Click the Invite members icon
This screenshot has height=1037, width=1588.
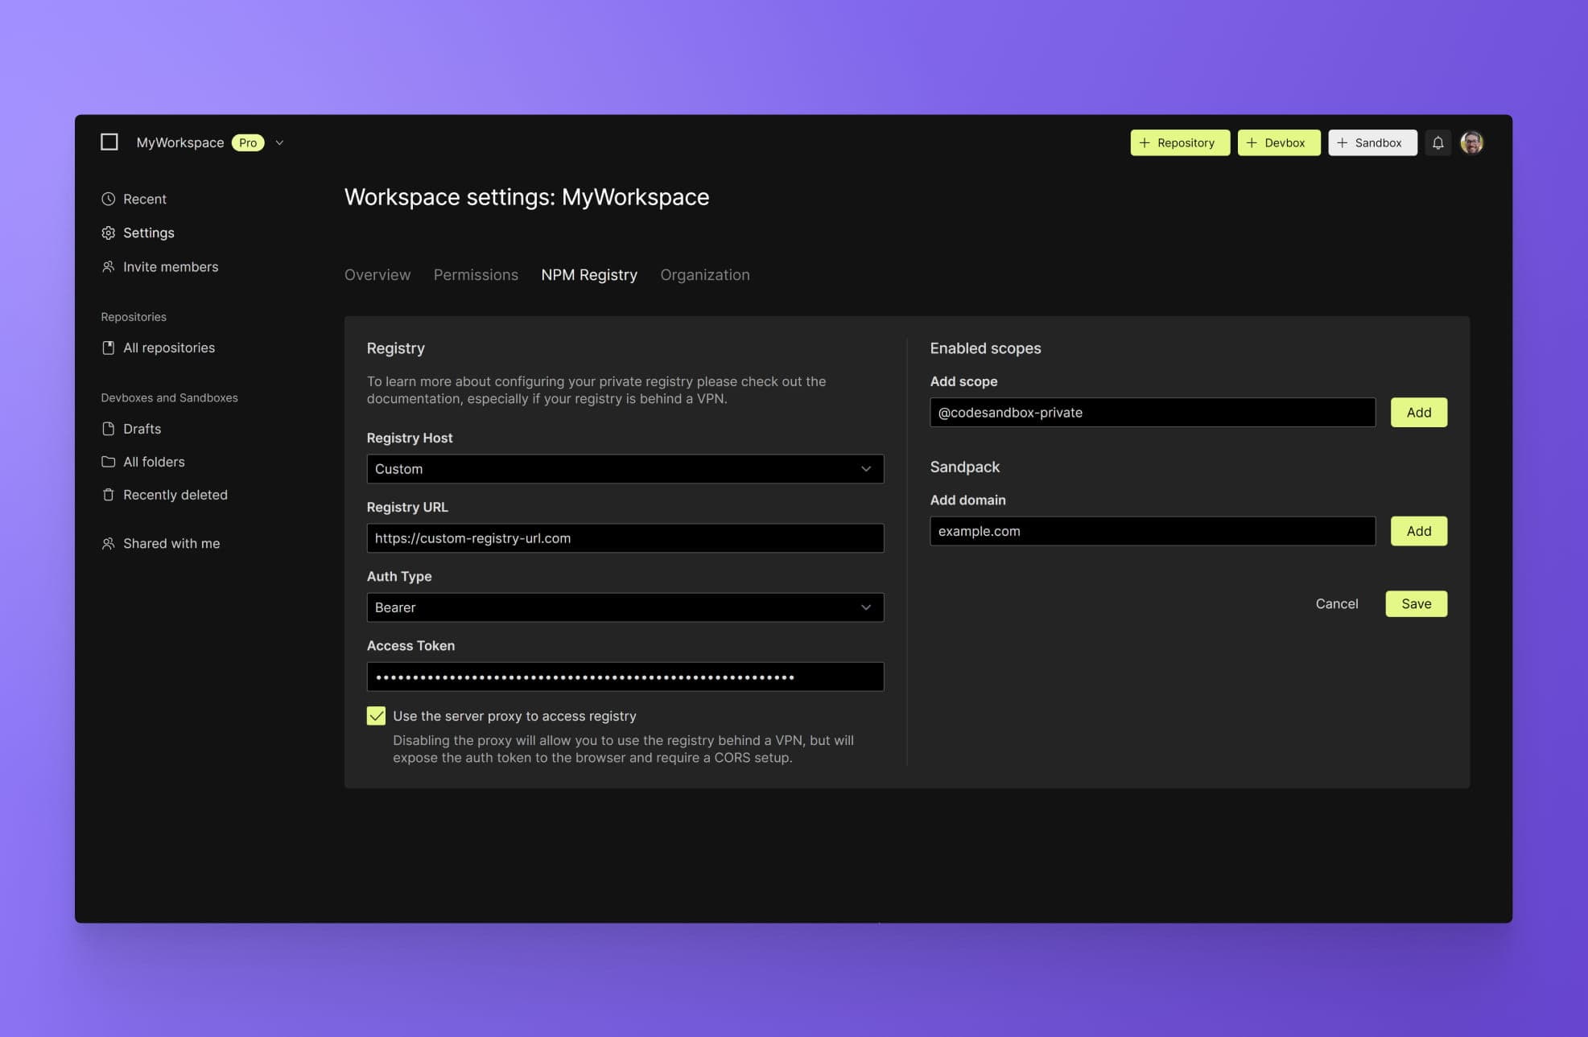108,266
